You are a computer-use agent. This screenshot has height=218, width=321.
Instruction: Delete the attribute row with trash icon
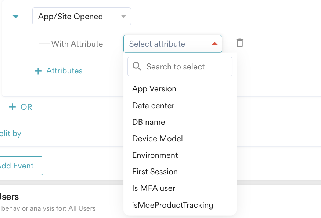click(239, 43)
